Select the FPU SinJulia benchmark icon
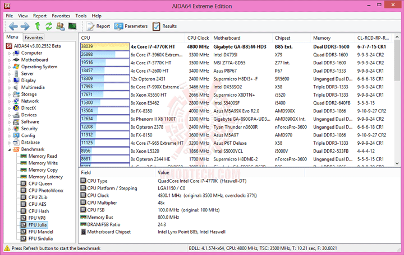404x255 pixels. coord(24,239)
